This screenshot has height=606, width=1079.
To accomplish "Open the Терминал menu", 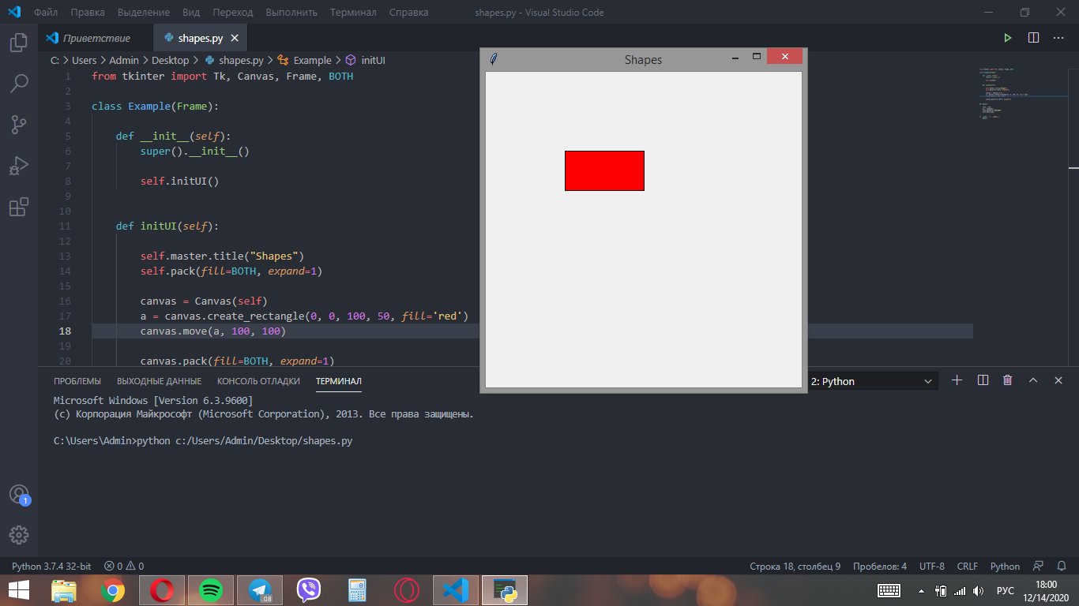I will [353, 13].
